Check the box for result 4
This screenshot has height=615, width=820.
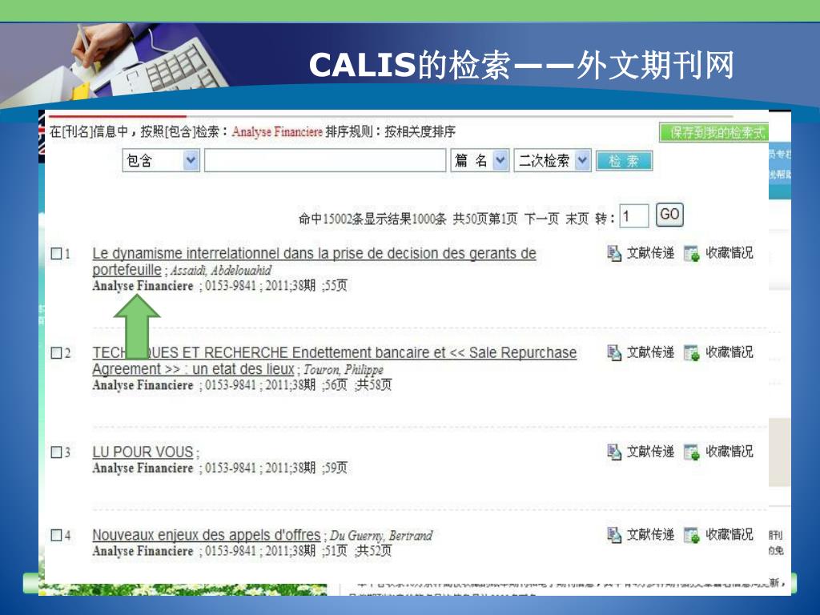point(56,535)
